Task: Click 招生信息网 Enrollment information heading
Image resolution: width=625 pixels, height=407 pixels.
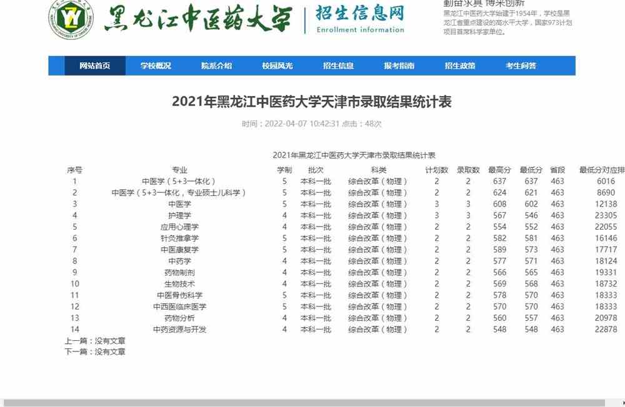Action: 361,19
